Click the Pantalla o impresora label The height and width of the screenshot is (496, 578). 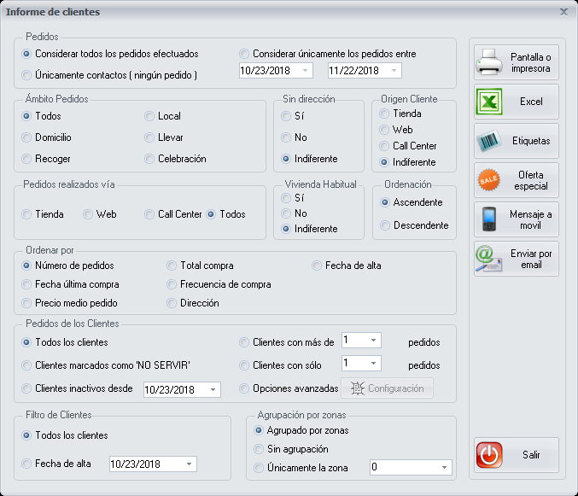click(531, 62)
